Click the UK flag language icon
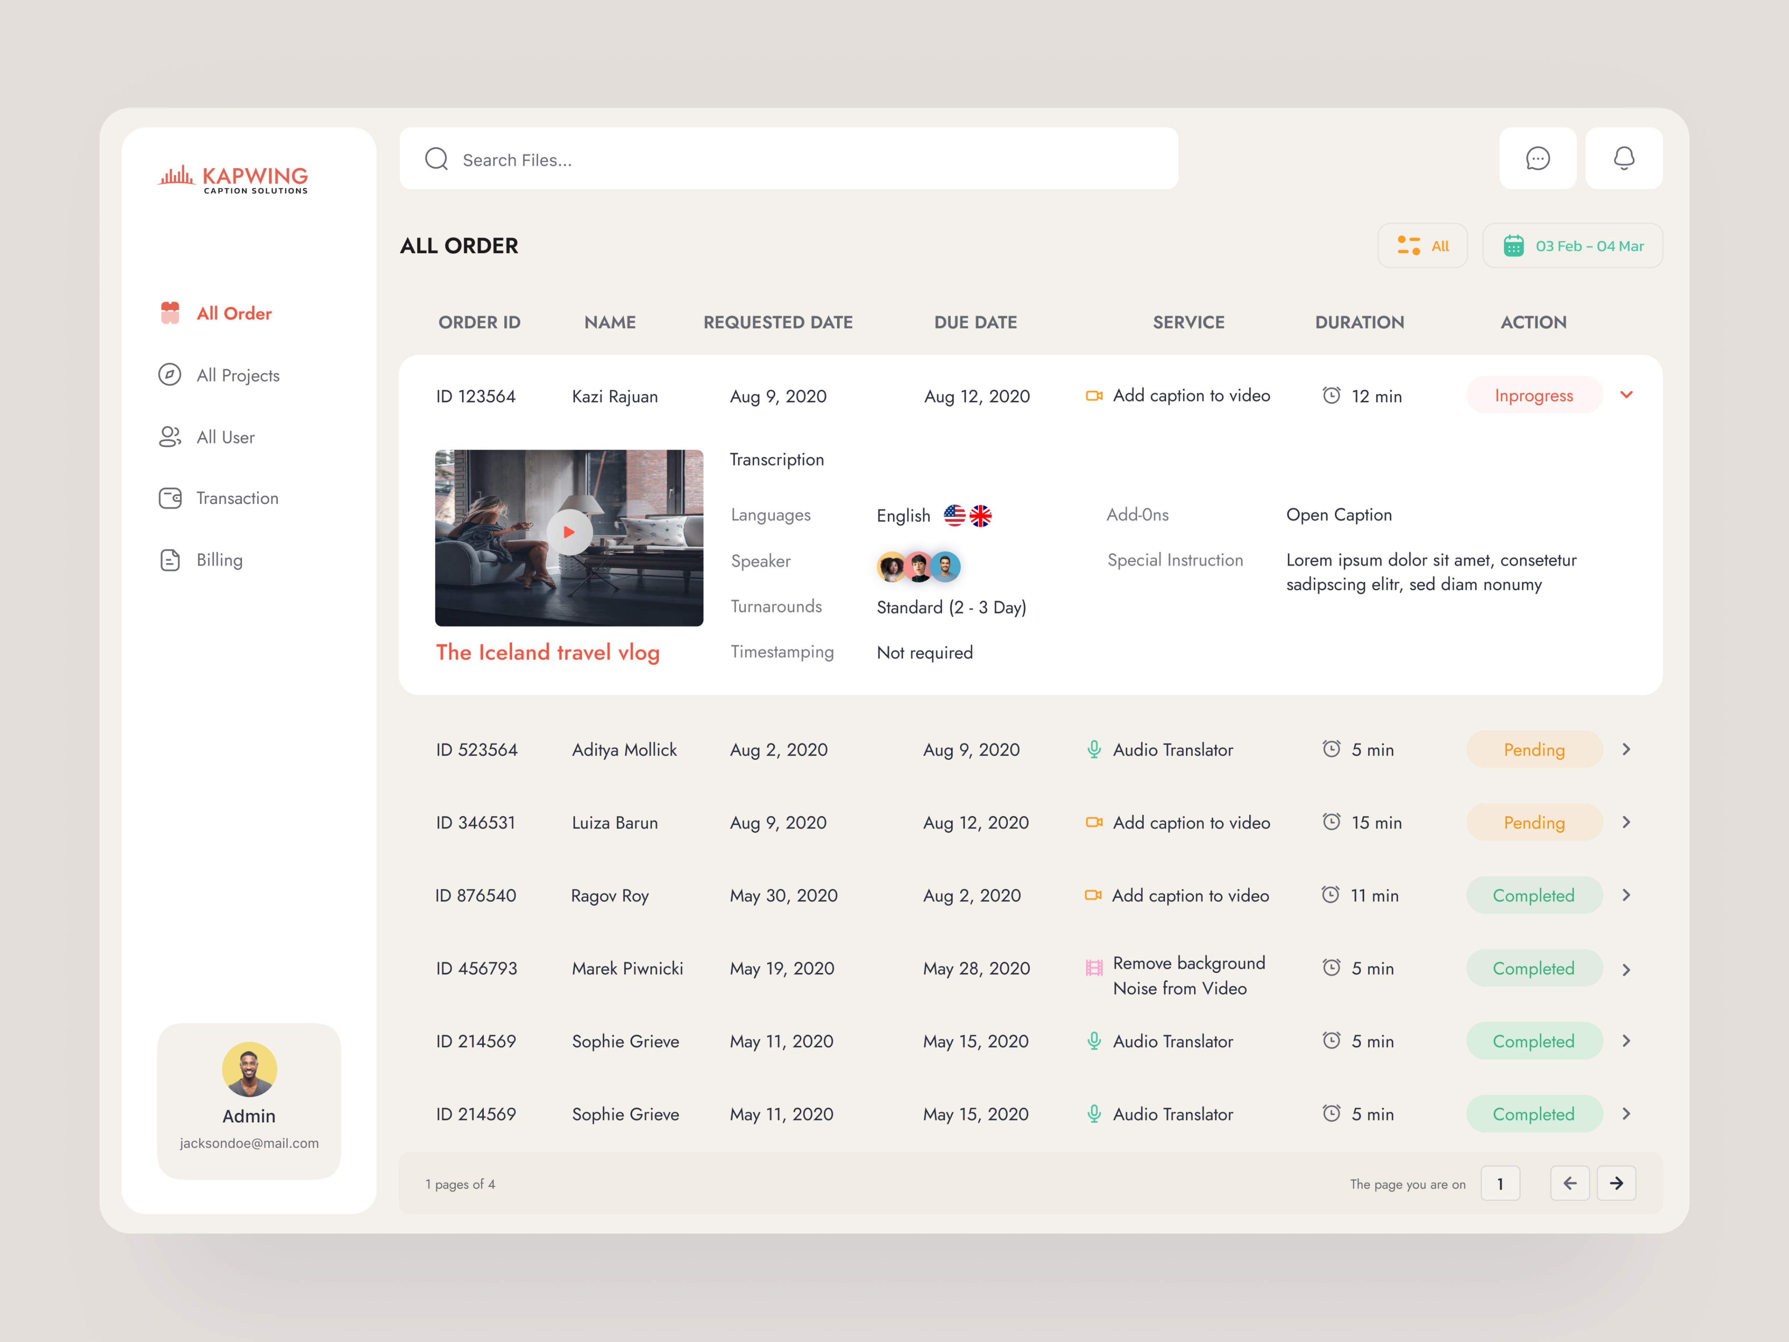Screen dimensions: 1789x1342 tap(980, 515)
